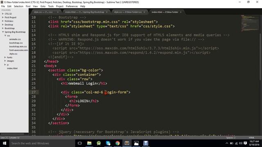The image size is (262, 147).
Task: Open Google Chrome from taskbar
Action: (117, 143)
